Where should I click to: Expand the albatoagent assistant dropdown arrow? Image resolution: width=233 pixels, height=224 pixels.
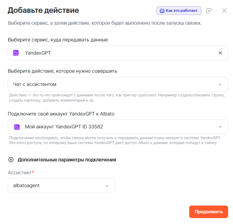(x=107, y=186)
